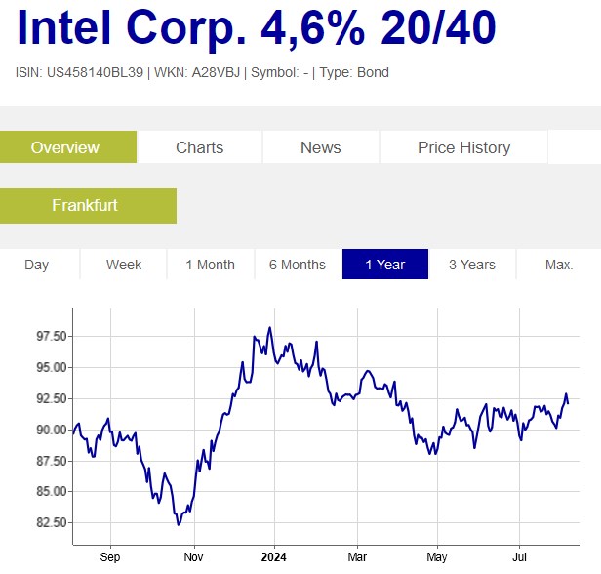Switch to the Charts tab
This screenshot has height=574, width=601.
tap(199, 147)
